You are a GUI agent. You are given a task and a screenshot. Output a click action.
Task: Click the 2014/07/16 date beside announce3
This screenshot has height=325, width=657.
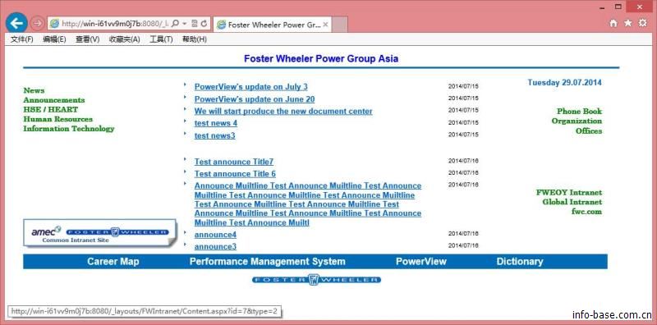(463, 245)
